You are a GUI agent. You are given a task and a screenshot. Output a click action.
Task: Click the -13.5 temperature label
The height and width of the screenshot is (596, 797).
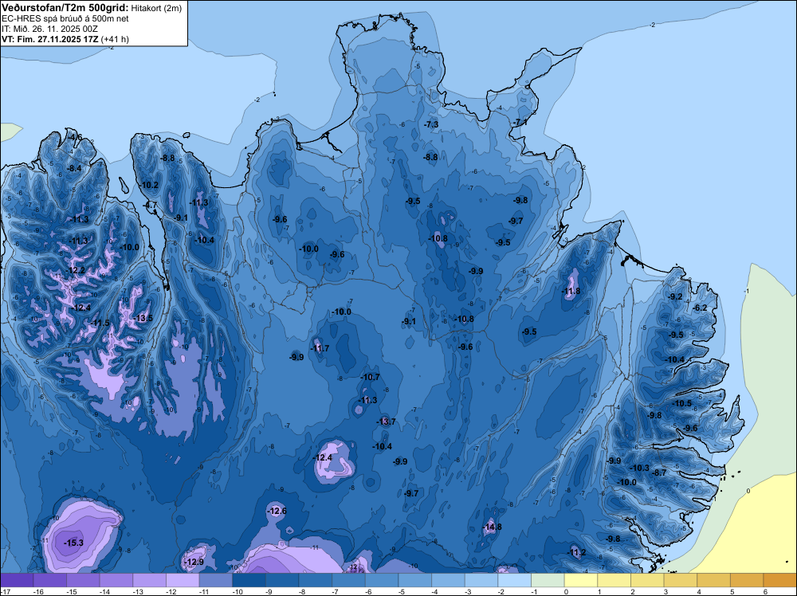click(x=143, y=319)
